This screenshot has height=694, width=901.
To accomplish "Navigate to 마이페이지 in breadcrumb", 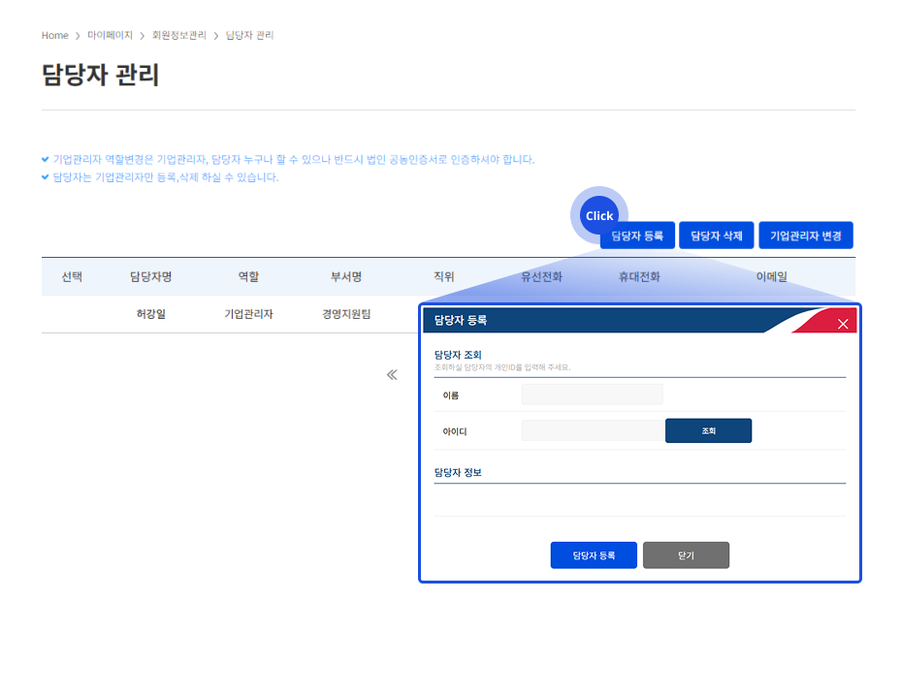I will point(110,36).
